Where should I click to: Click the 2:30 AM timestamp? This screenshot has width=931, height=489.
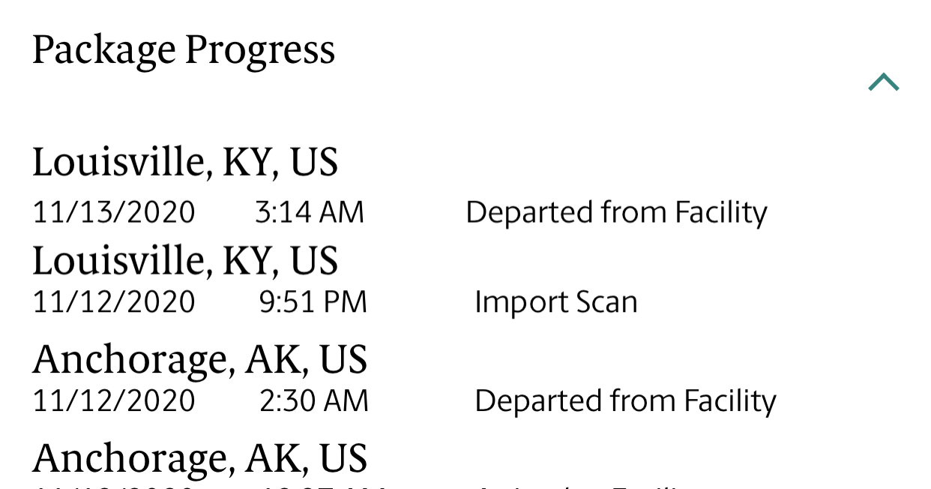pos(313,400)
